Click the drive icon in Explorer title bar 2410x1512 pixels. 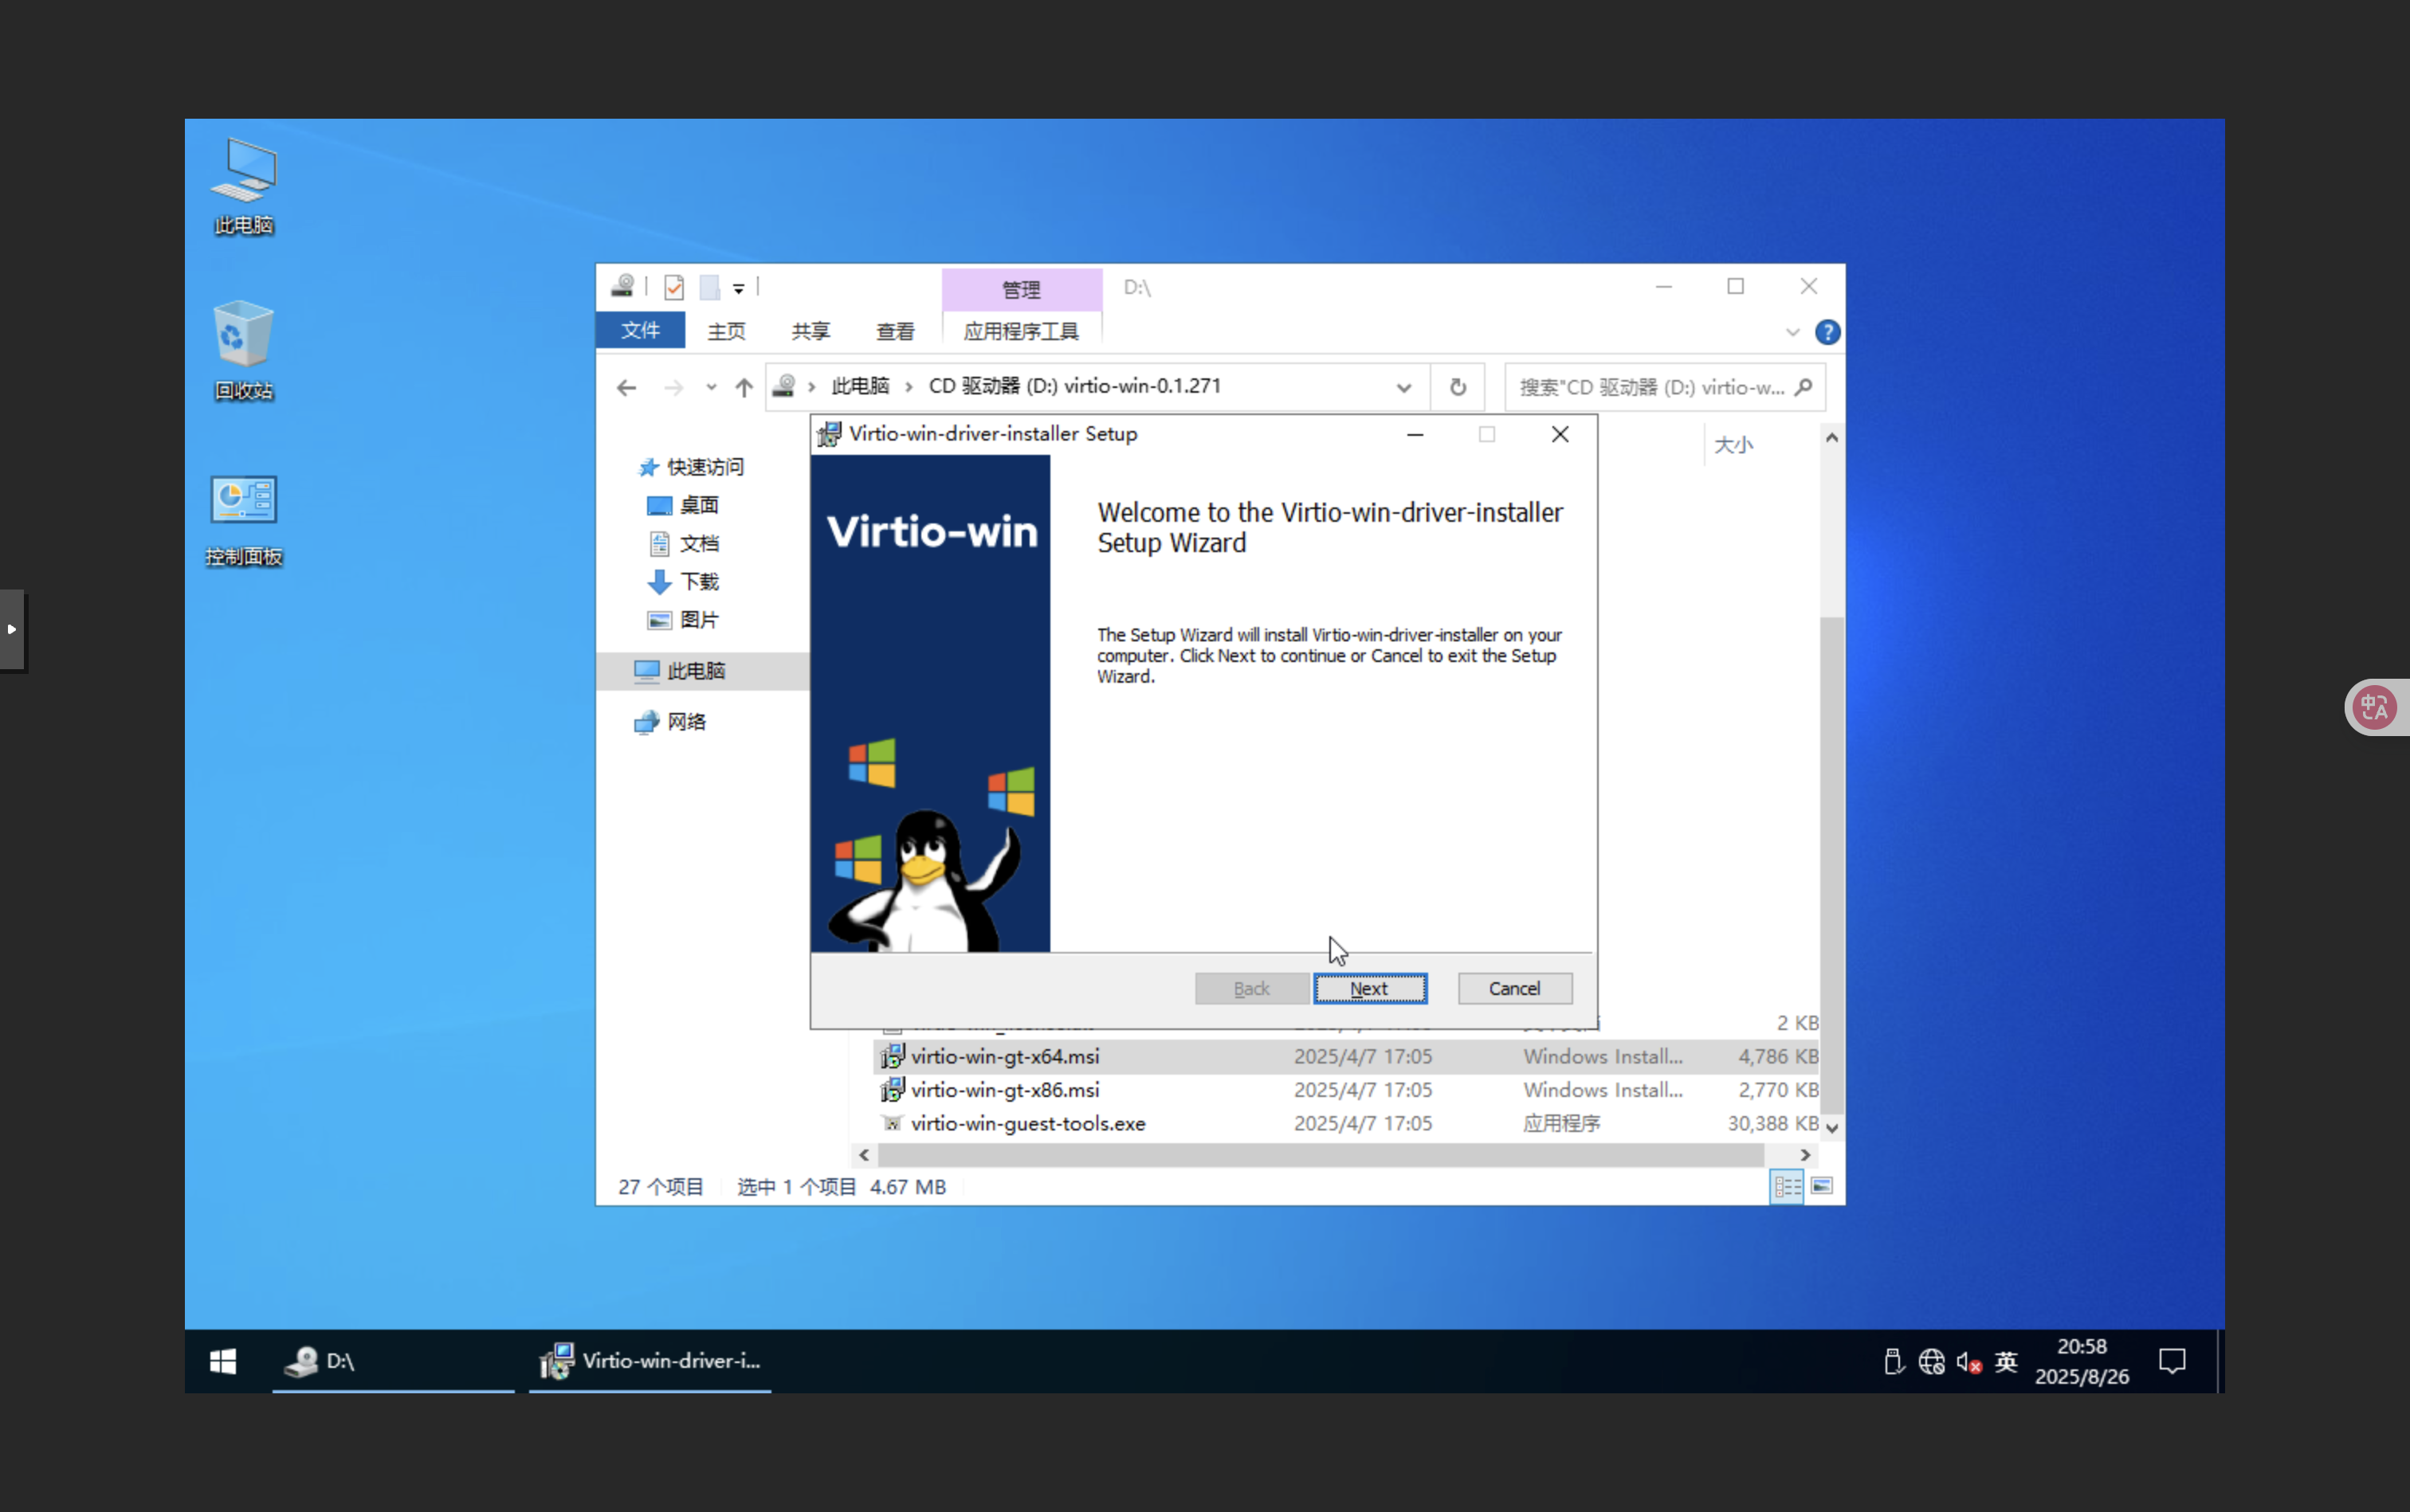click(x=622, y=287)
